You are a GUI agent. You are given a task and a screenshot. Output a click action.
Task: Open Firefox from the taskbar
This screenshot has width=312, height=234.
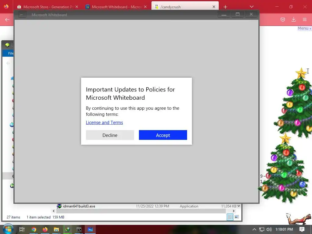coord(45,229)
